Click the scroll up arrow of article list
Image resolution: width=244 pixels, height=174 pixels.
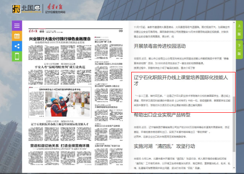tap(234, 23)
